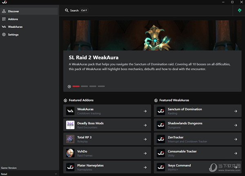The width and height of the screenshot is (245, 176).
Task: Open the SL Raid 2 WeakAura title
Action: pos(94,58)
